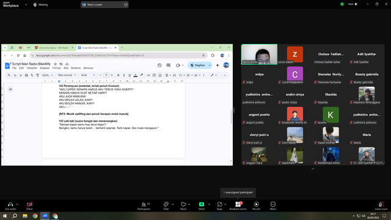Expand caret next to React

coord(189,204)
